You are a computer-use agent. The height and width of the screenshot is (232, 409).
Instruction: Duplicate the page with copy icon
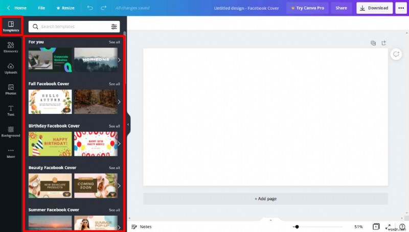click(373, 43)
